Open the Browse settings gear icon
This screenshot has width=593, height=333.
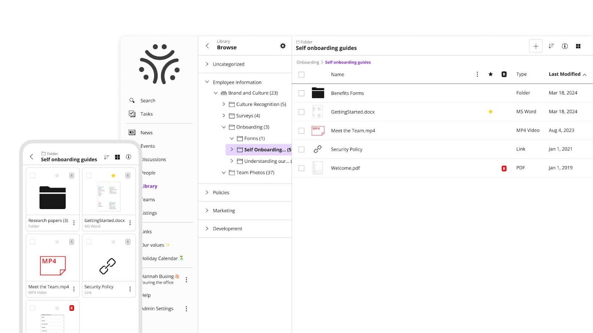283,46
